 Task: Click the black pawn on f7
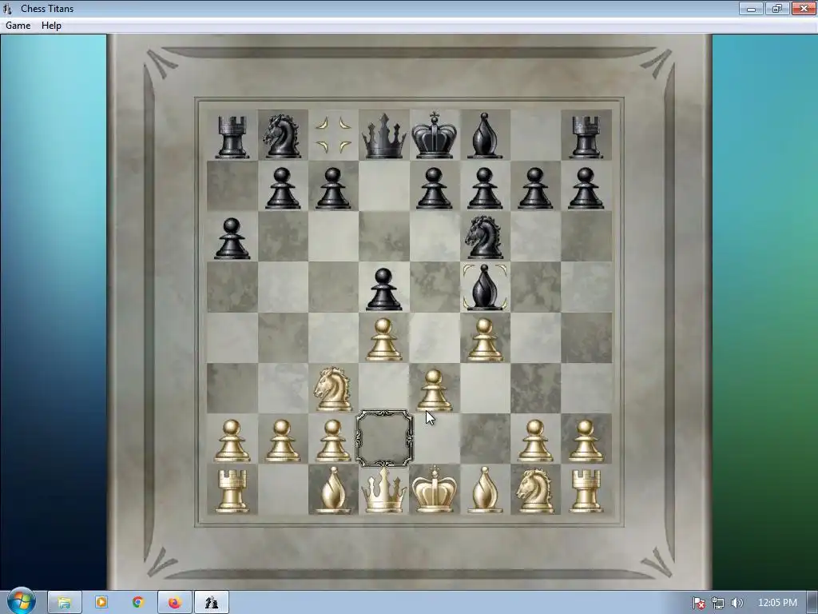click(x=485, y=188)
